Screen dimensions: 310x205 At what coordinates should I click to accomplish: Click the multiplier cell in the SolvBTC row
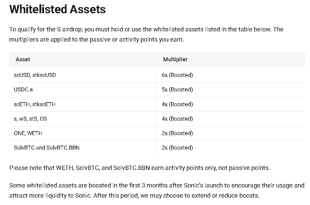[x=177, y=148]
